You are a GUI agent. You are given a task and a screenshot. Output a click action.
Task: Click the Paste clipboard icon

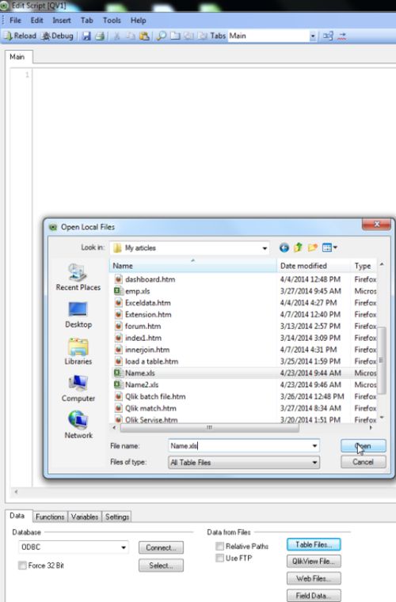click(145, 36)
